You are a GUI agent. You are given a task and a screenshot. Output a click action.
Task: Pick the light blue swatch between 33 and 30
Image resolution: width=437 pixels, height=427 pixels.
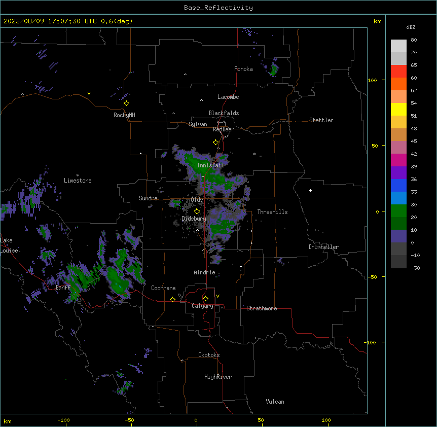(x=398, y=198)
